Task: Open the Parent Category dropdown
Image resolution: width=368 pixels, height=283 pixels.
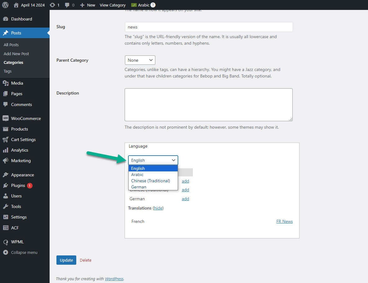Action: coord(140,60)
